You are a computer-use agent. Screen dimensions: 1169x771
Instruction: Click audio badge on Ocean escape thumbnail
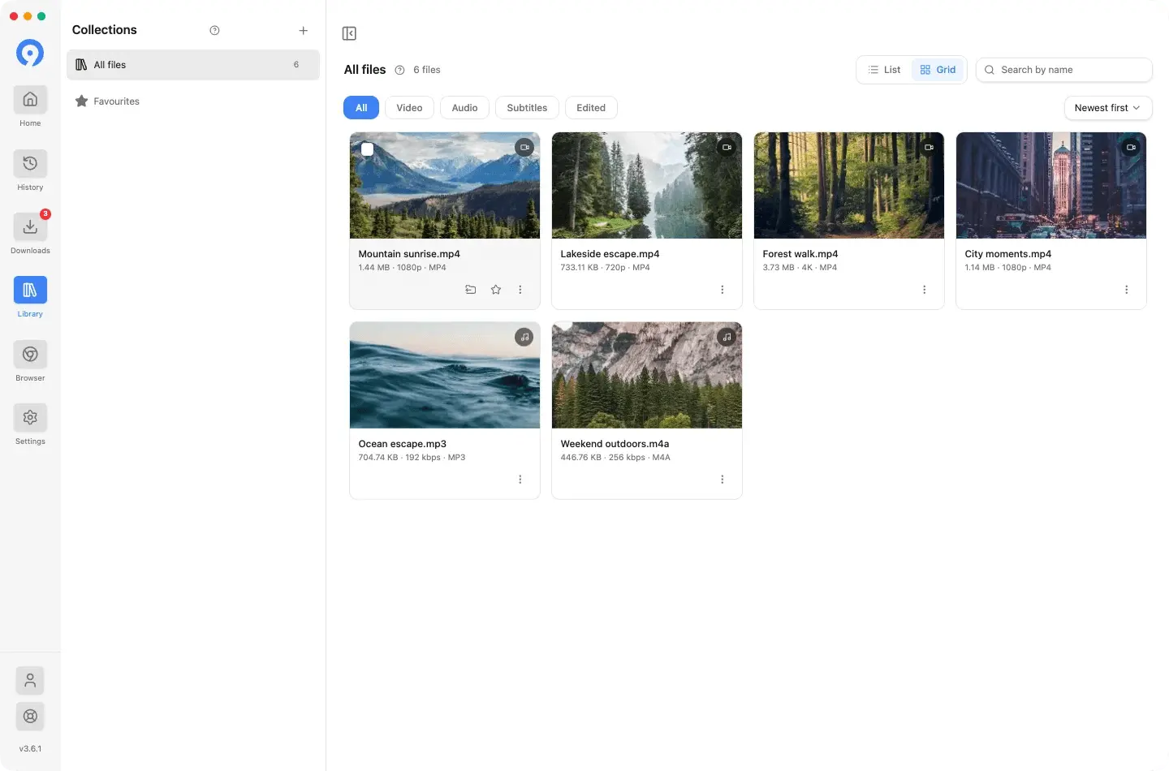click(524, 337)
